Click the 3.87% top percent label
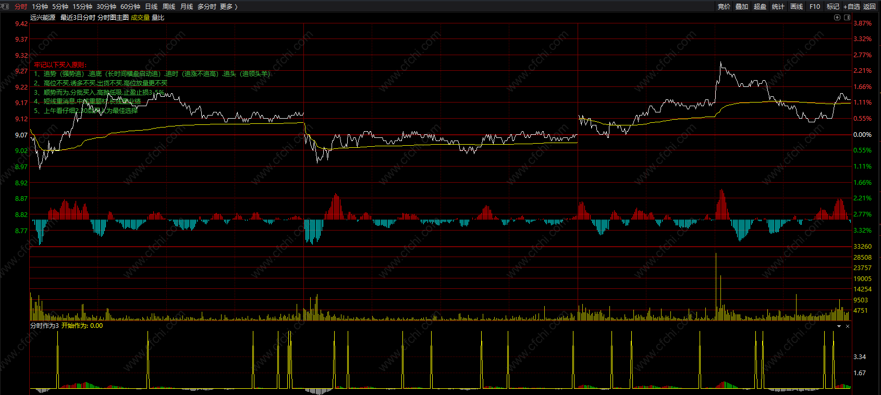The width and height of the screenshot is (881, 395). tap(862, 23)
